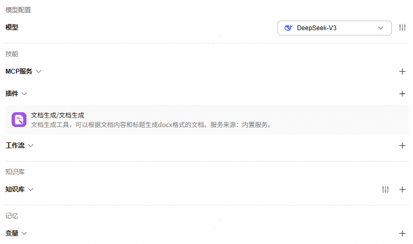
Task: Collapse the MCP服务 section chevron
Action: tap(39, 71)
